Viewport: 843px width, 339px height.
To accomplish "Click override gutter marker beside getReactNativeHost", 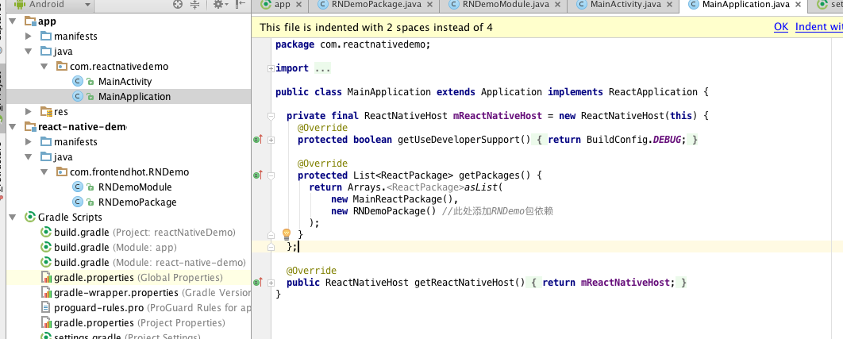I will pyautogui.click(x=257, y=283).
